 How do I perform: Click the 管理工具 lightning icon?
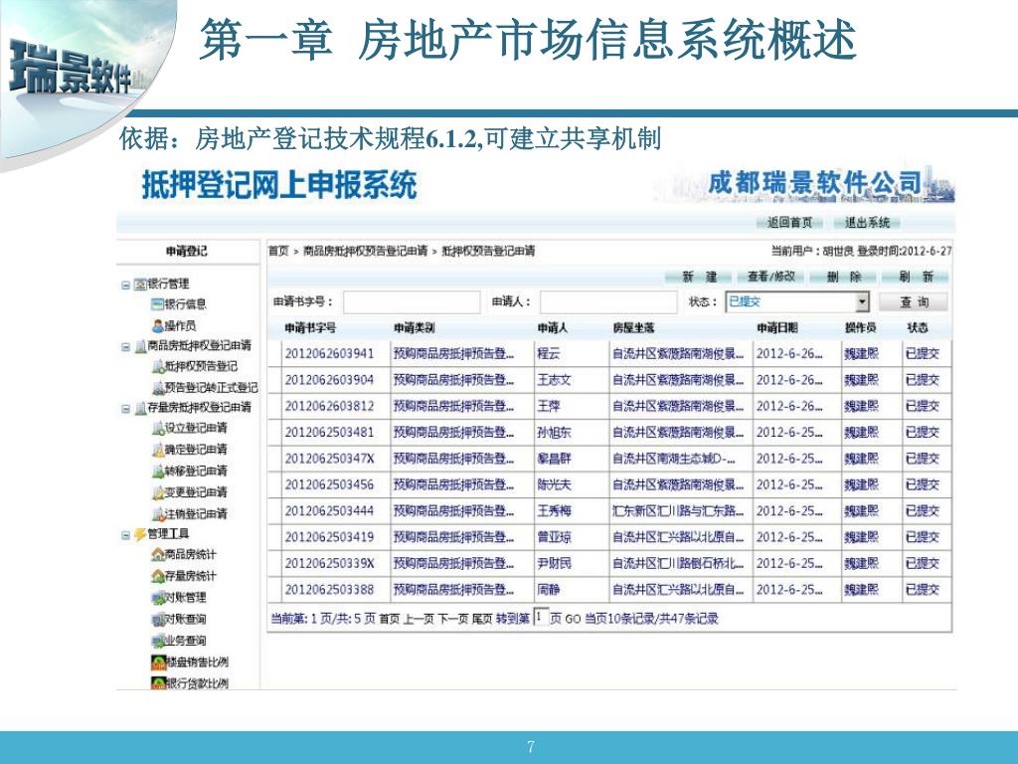coord(140,534)
